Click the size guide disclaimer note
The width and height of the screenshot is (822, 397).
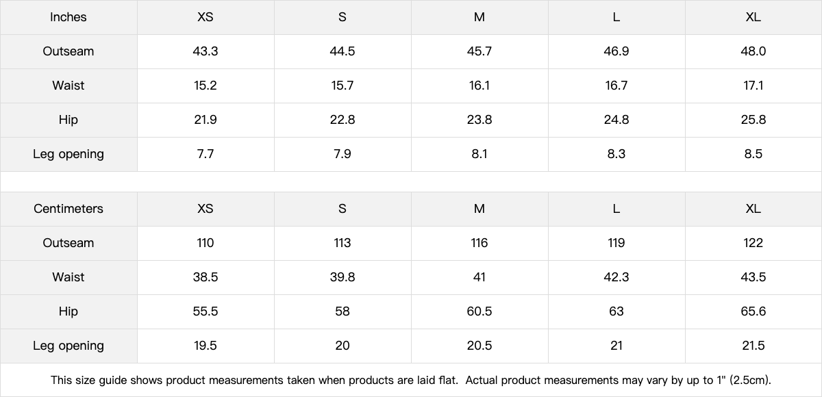(411, 380)
